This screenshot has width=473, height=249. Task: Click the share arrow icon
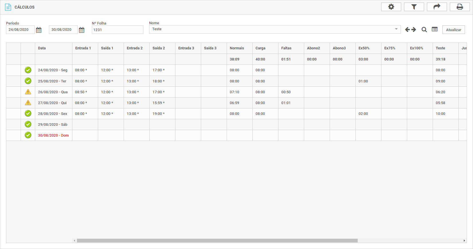[x=437, y=7]
